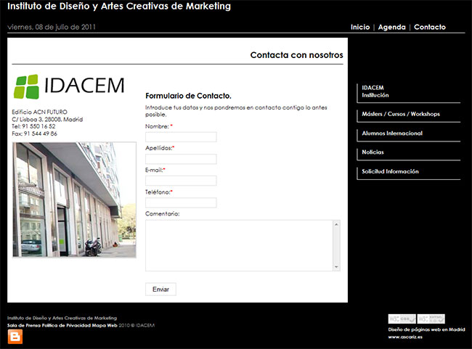Open Solicitud Información sidebar link

click(x=391, y=172)
